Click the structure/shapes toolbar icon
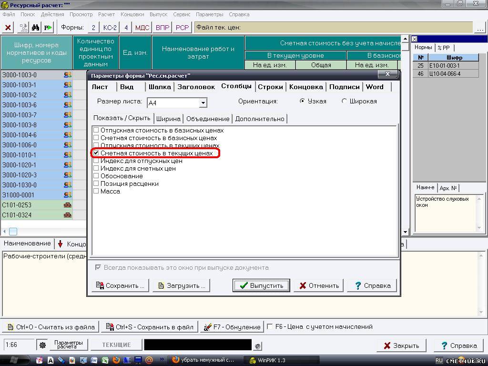This screenshot has height=366, width=488. click(x=23, y=28)
